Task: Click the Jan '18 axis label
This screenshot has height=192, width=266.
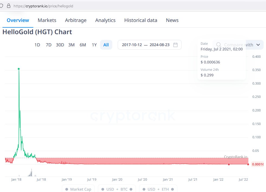Action: pos(16,180)
